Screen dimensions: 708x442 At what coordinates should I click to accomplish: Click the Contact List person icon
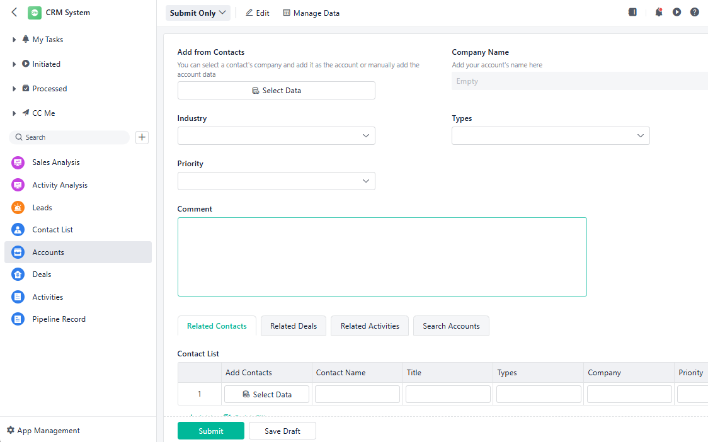pyautogui.click(x=18, y=230)
